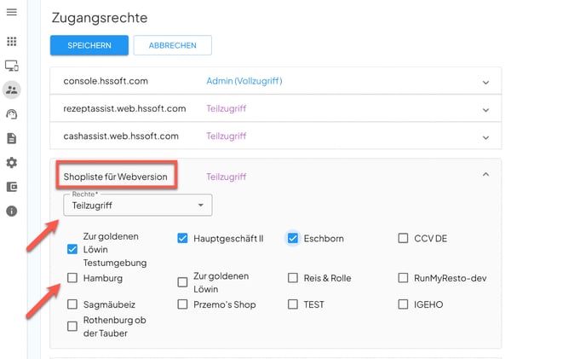The image size is (586, 359).
Task: Expand the console.hssoft.com row
Action: pyautogui.click(x=485, y=82)
